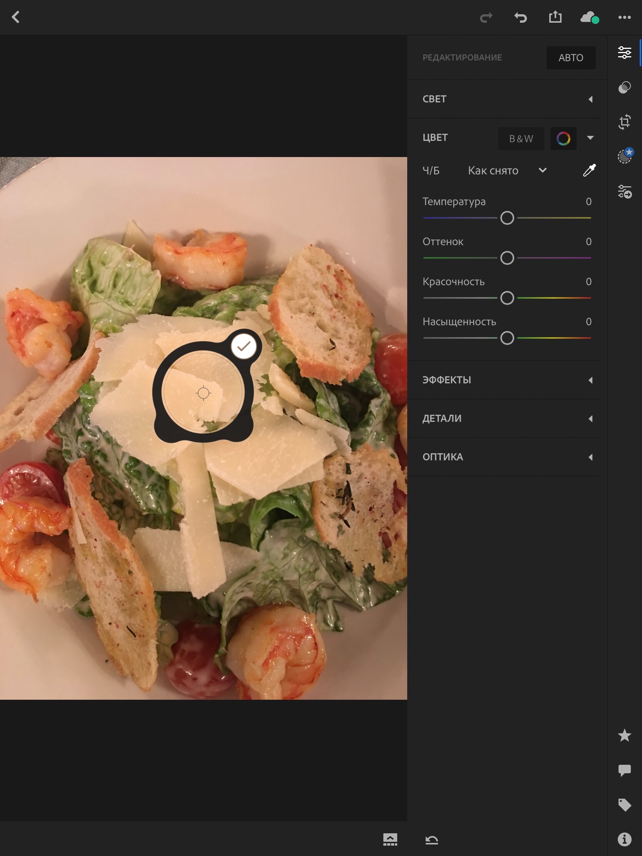Click the Оттенок value 0

(588, 241)
